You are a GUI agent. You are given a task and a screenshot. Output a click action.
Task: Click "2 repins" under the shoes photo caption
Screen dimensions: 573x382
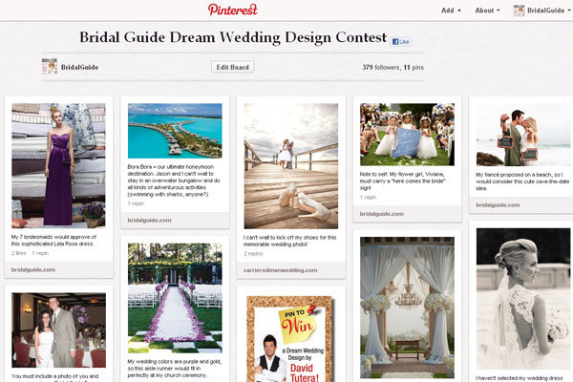pos(253,253)
